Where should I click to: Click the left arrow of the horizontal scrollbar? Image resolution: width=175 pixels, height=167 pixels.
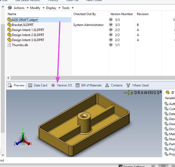tap(8, 78)
